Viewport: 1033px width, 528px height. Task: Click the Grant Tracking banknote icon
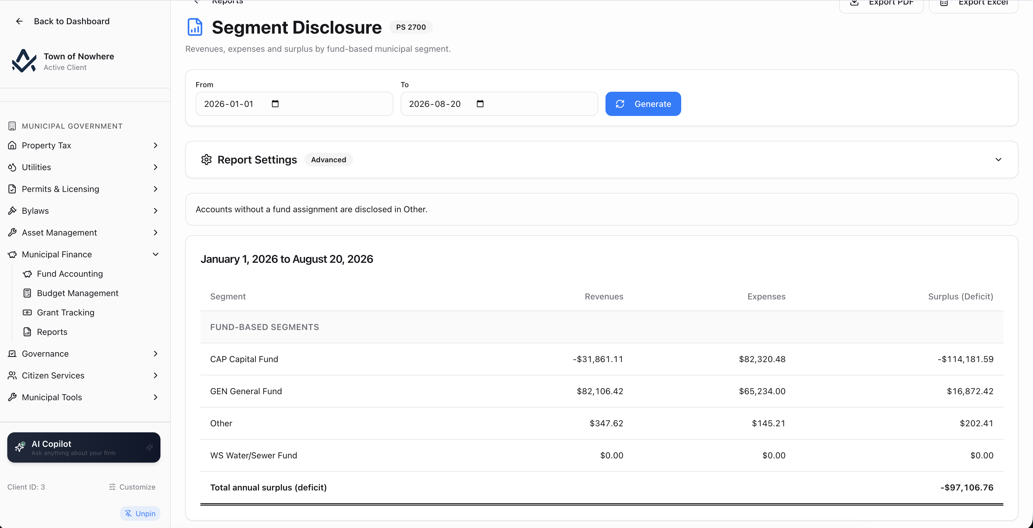[27, 312]
